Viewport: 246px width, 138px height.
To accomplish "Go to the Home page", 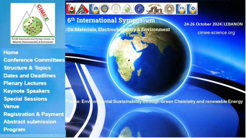I will 11,52.
